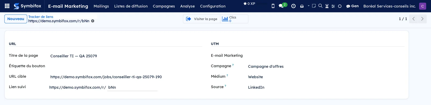Viewport: 431px width, 105px height.
Task: Click the hourglass timer icon
Action: point(327,6)
